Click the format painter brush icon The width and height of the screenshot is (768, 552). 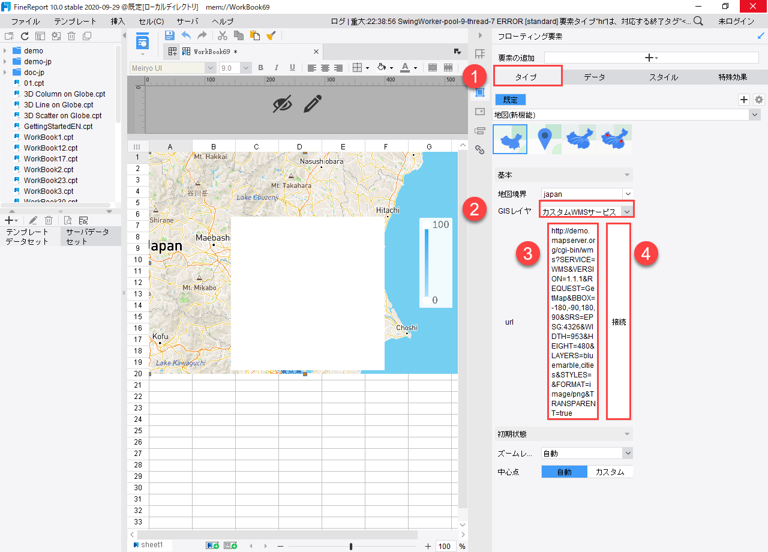[271, 36]
